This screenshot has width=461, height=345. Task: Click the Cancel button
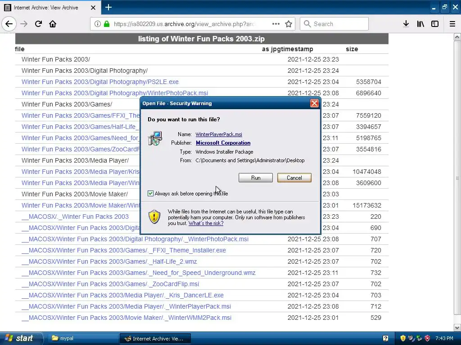coord(294,178)
